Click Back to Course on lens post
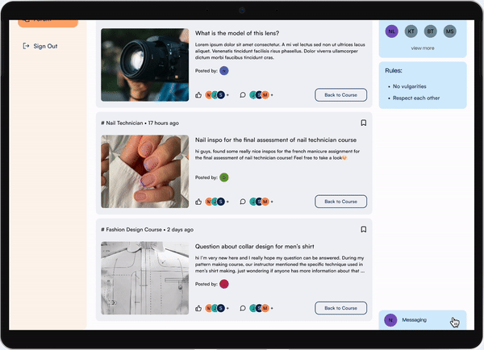The image size is (484, 350). pos(340,94)
